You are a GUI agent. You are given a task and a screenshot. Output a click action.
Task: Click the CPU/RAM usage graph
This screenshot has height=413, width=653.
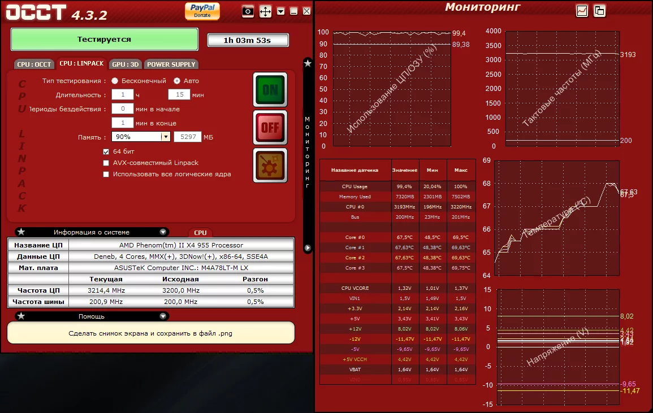click(x=392, y=89)
